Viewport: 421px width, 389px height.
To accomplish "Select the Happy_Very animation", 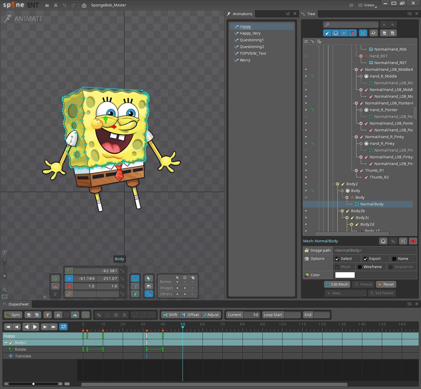I will [x=261, y=33].
